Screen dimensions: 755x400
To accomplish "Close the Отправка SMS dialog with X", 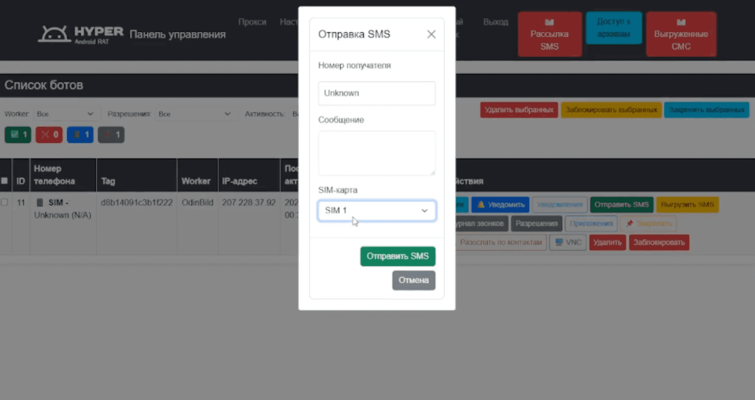I will pyautogui.click(x=431, y=34).
